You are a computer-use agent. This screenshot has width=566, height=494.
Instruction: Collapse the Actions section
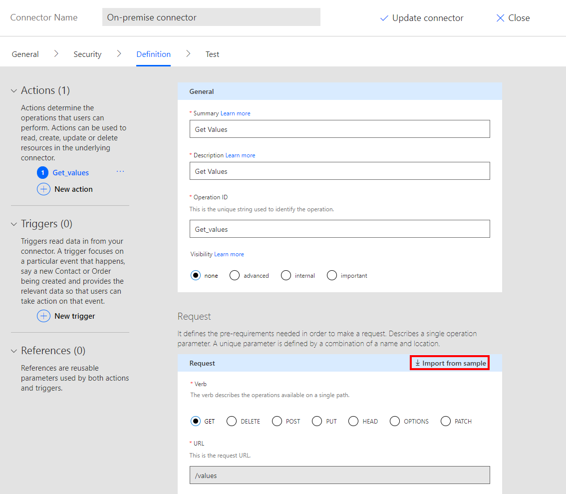click(x=14, y=91)
